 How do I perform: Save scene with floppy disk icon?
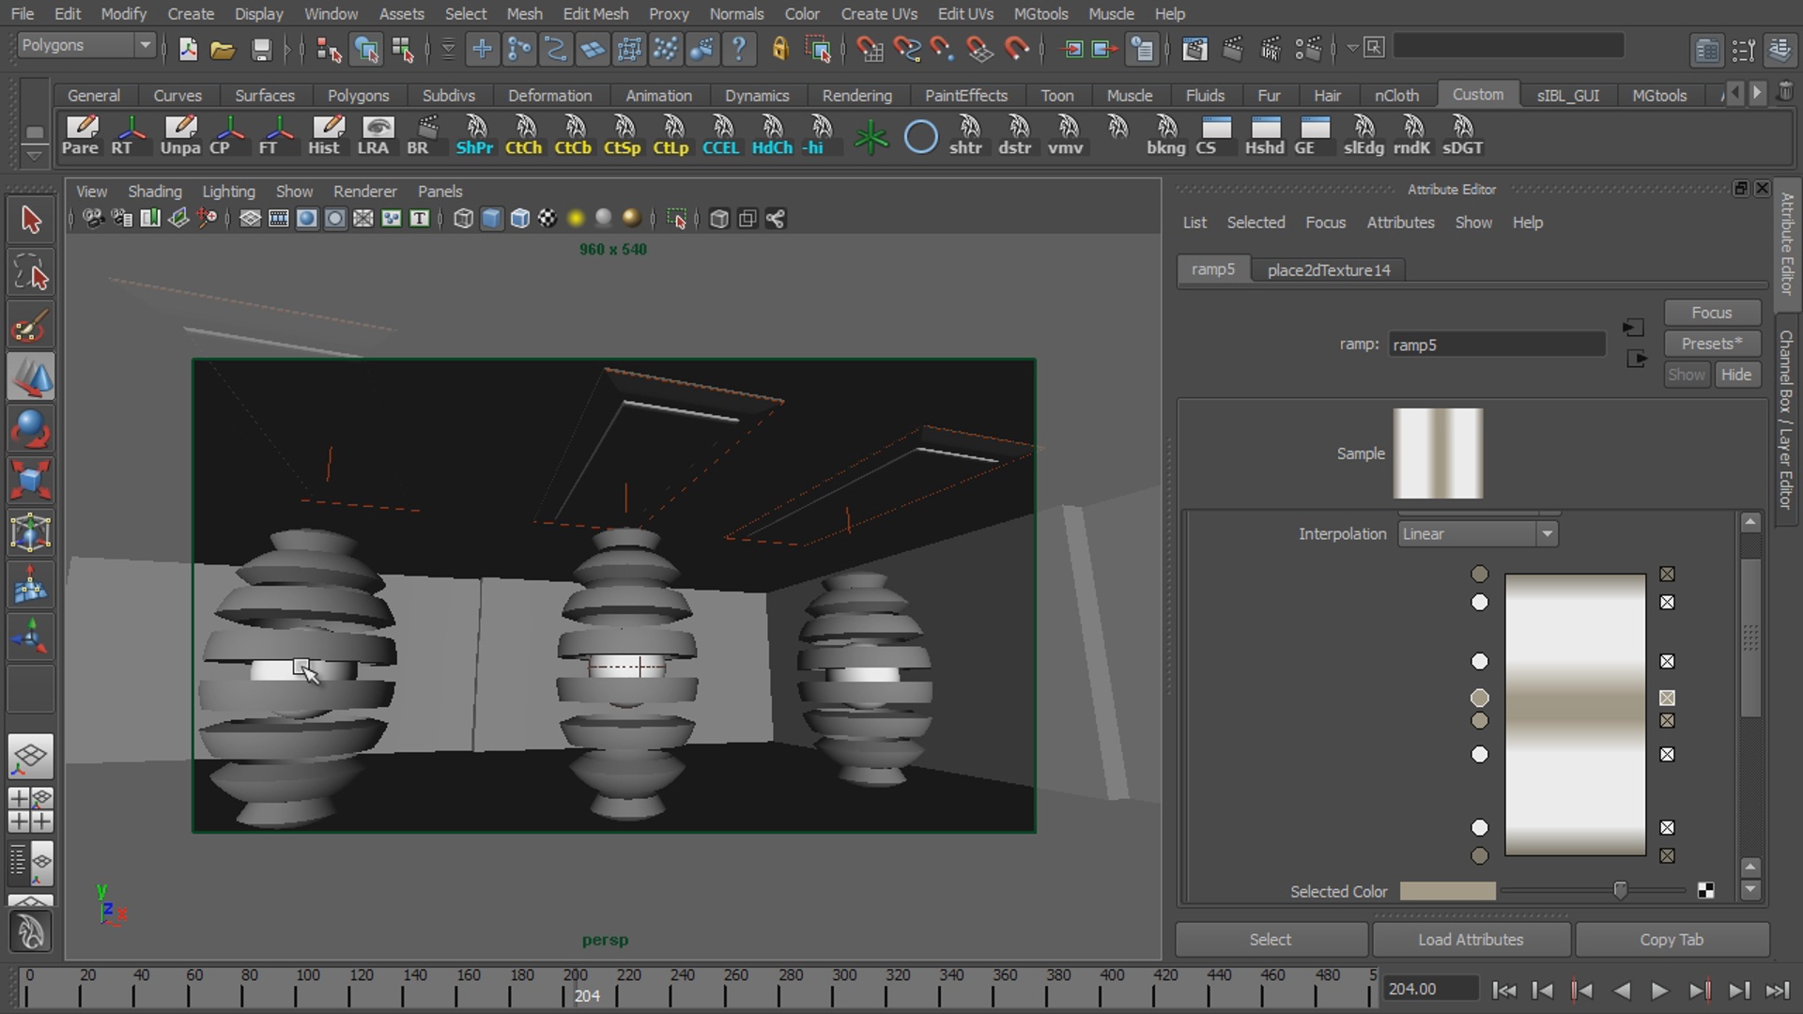(261, 49)
